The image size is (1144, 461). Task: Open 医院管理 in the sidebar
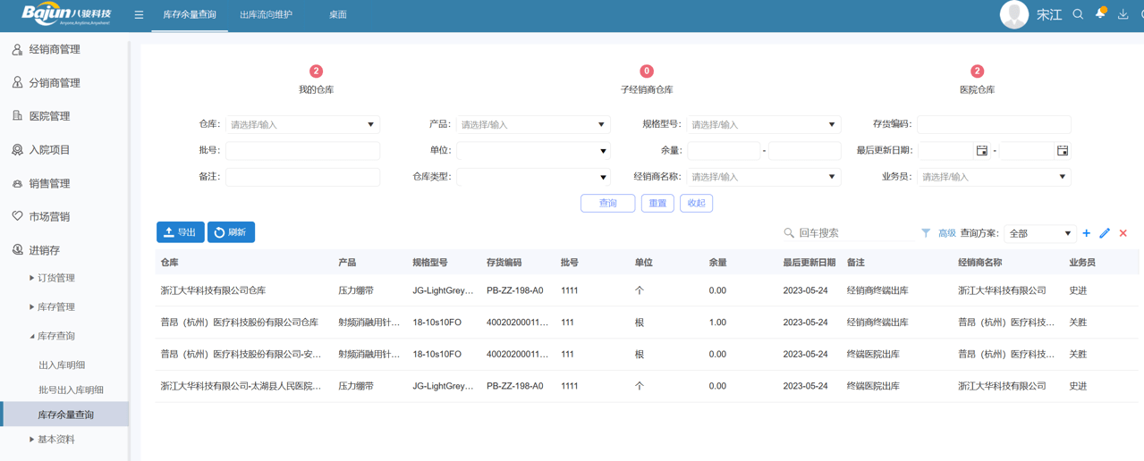49,116
